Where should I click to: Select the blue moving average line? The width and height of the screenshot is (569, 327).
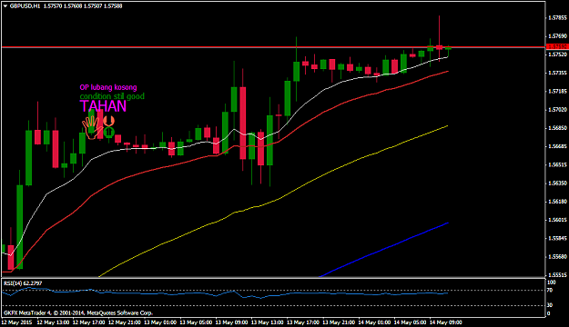click(x=385, y=250)
